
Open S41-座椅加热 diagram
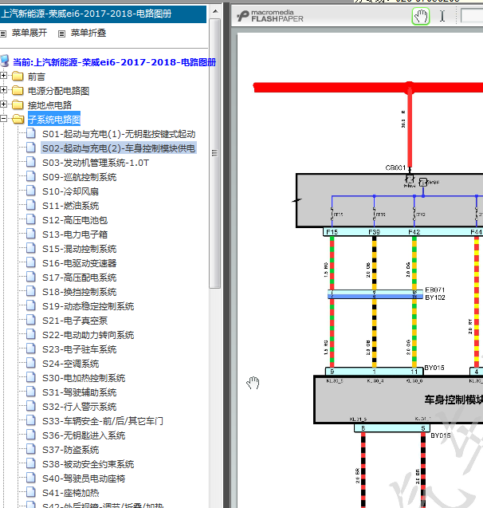click(71, 493)
